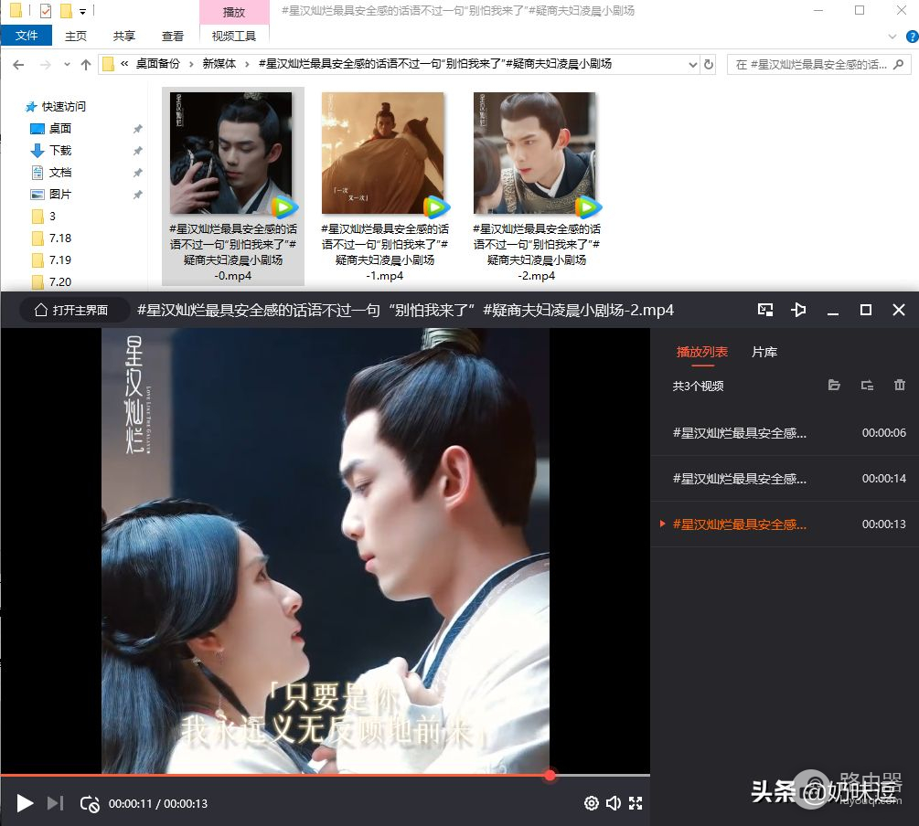This screenshot has height=826, width=919.
Task: Expand the chevron after 桌面备份
Action: click(191, 64)
